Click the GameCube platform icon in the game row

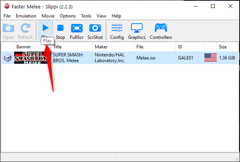pos(8,58)
